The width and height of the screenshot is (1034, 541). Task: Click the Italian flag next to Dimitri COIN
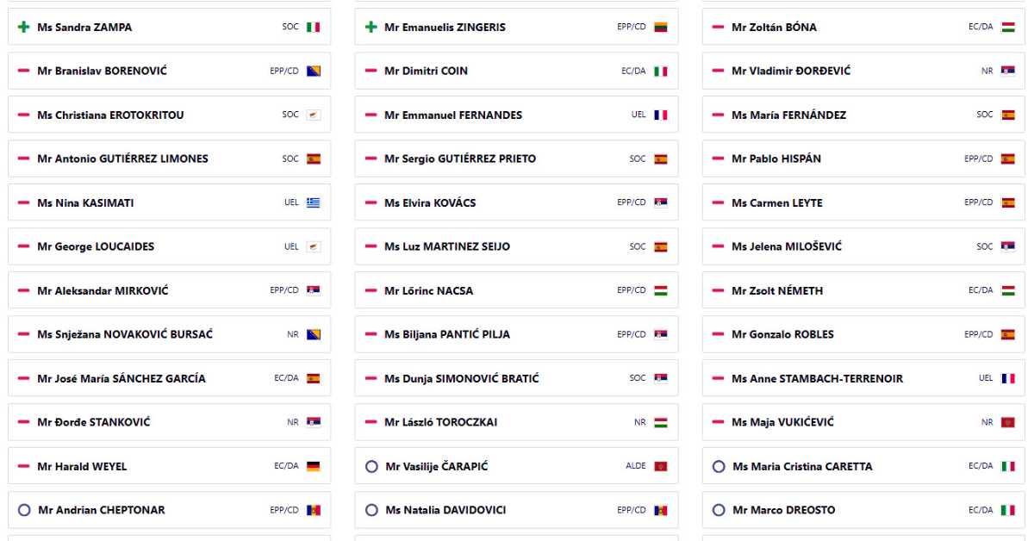pyautogui.click(x=661, y=72)
